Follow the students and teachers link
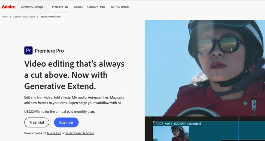Viewport: 265px width, 141px height. pos(80,133)
